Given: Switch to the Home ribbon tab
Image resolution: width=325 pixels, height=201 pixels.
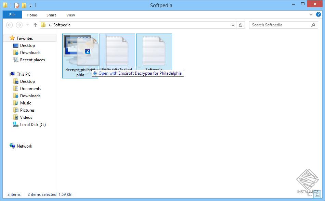Looking at the screenshot, I should [x=32, y=15].
